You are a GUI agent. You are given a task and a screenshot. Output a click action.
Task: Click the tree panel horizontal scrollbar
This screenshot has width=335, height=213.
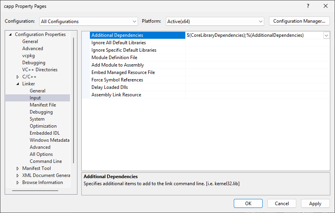(35, 191)
